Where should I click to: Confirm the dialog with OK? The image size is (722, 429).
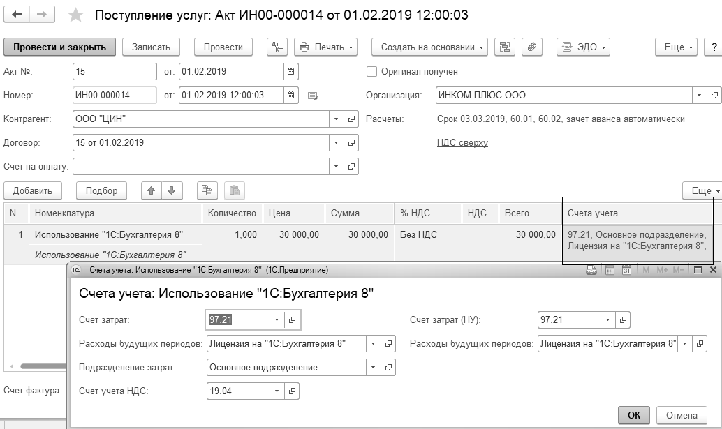[x=633, y=415]
